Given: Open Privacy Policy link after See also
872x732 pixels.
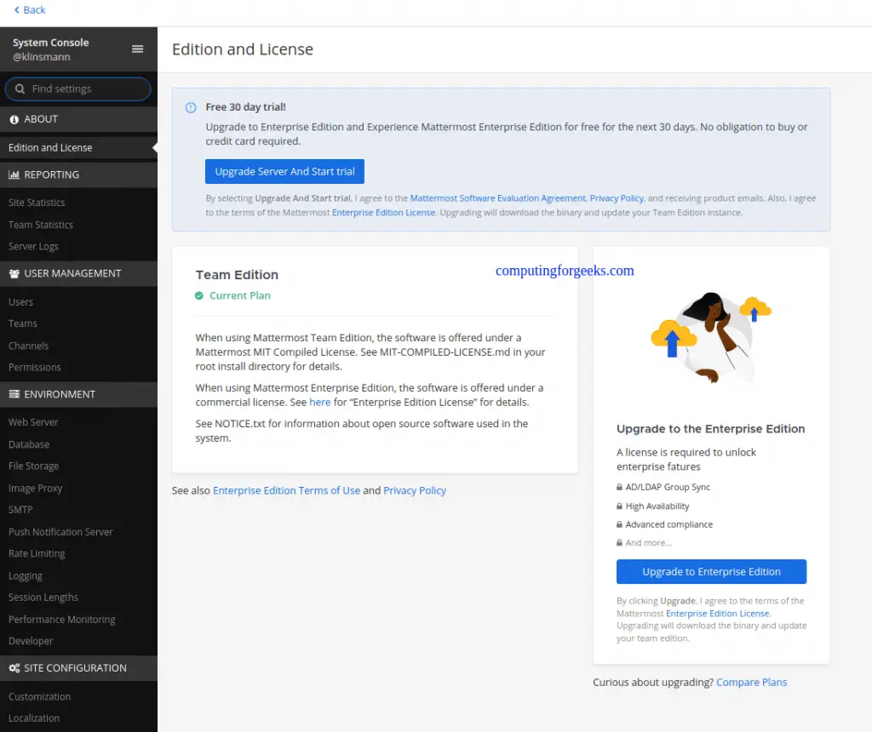Looking at the screenshot, I should [x=415, y=491].
